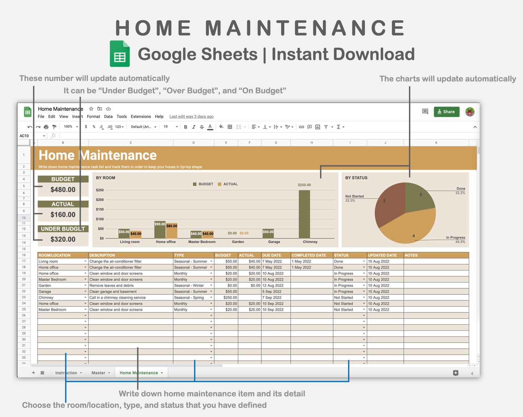The image size is (523, 417).
Task: Toggle italic formatting in the toolbar
Action: click(x=194, y=127)
